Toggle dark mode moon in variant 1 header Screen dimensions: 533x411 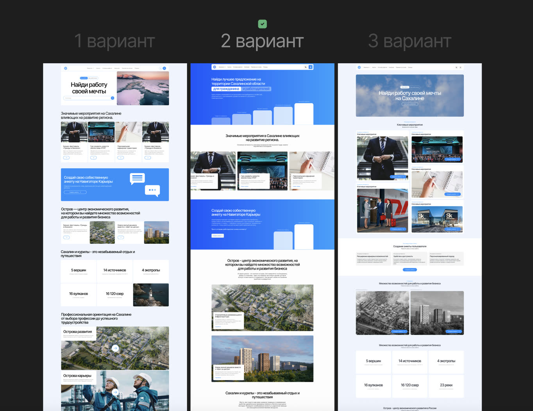click(160, 68)
